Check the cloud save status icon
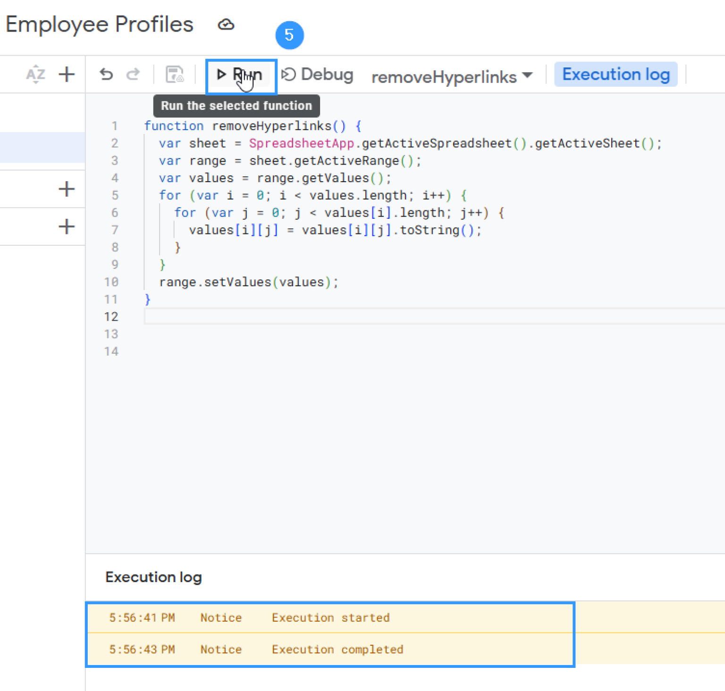This screenshot has width=725, height=691. [226, 25]
